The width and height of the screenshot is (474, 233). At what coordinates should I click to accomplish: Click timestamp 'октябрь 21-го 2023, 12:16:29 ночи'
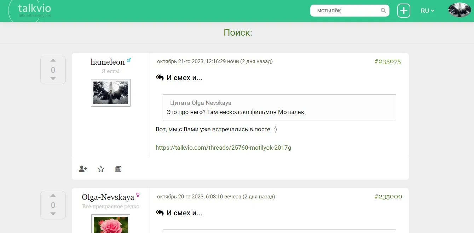(x=198, y=61)
